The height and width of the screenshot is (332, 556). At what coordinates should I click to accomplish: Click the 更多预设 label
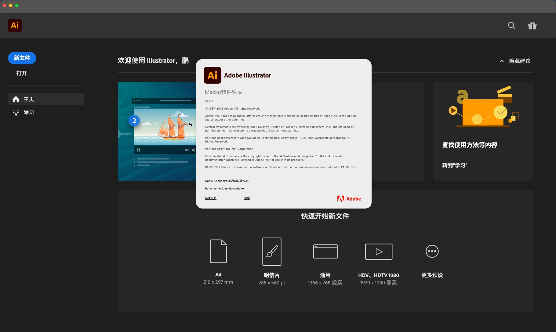pos(432,275)
